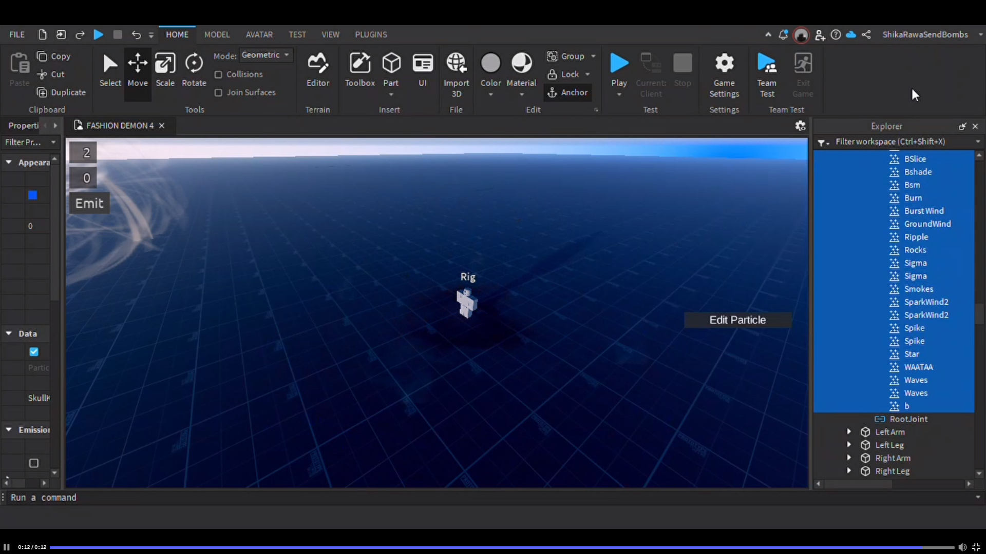Viewport: 986px width, 554px height.
Task: Open the Geometric mode dropdown
Action: click(266, 55)
